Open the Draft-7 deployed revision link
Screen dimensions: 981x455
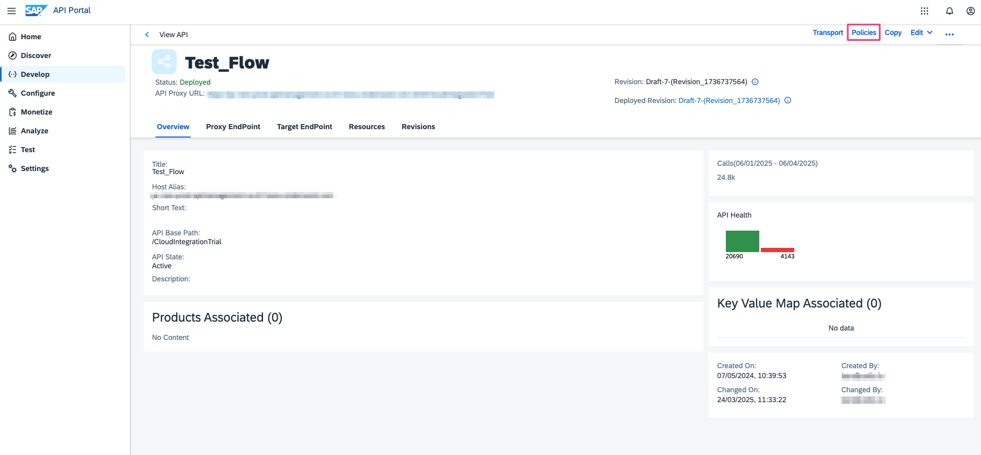(x=729, y=100)
